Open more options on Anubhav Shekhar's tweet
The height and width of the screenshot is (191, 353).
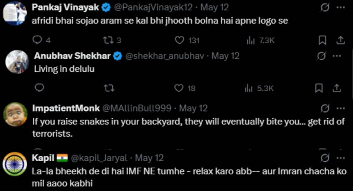click(337, 56)
